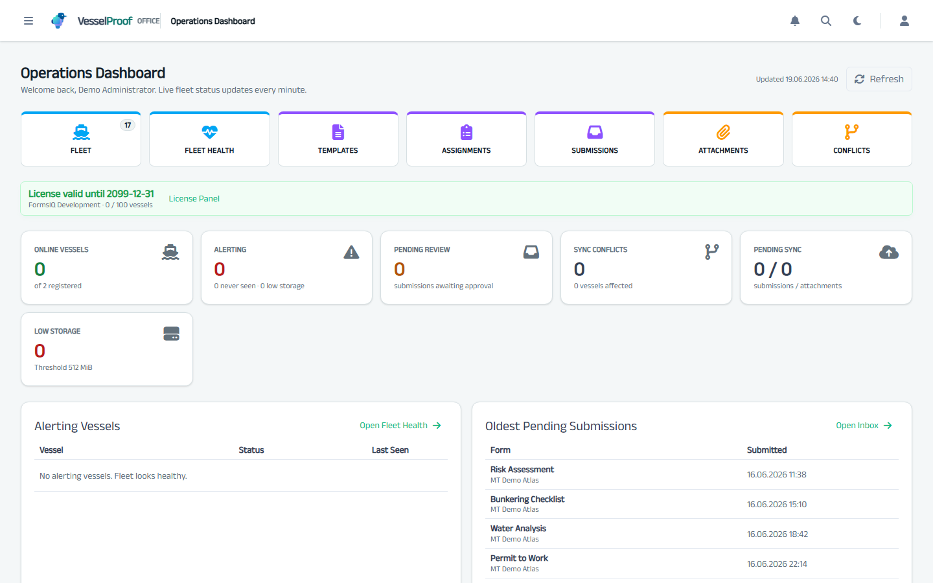
Task: Open the Assignments tile
Action: click(x=466, y=139)
